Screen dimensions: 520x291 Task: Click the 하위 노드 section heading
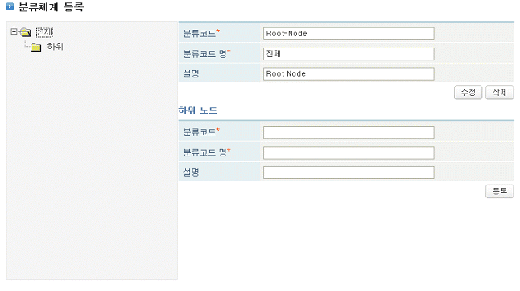pyautogui.click(x=198, y=110)
